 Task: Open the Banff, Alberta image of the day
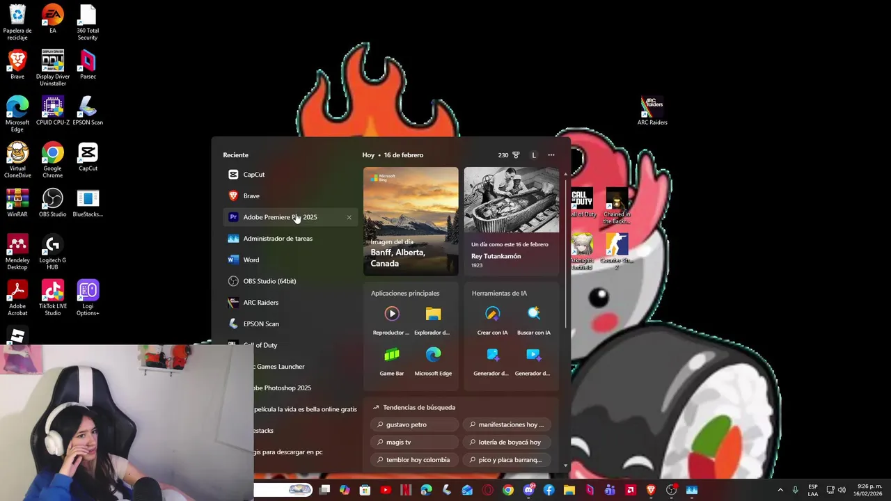(x=411, y=221)
